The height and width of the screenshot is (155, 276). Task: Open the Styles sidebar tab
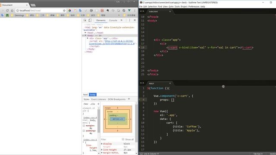pos(86,99)
